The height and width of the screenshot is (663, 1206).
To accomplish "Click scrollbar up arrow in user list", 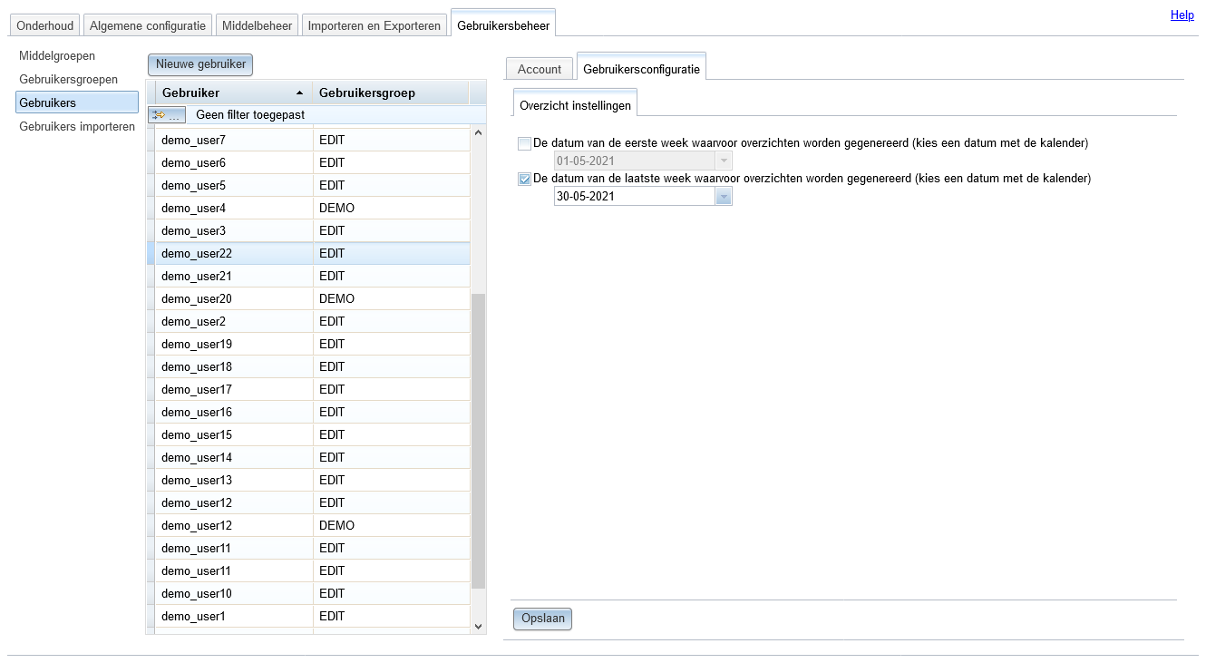I will 479,134.
